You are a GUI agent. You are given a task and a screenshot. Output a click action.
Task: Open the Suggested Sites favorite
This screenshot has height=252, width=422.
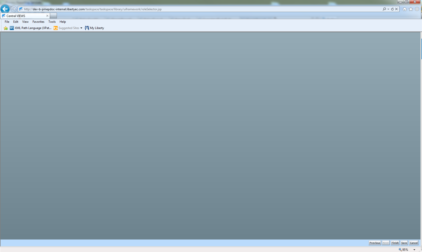(67, 28)
